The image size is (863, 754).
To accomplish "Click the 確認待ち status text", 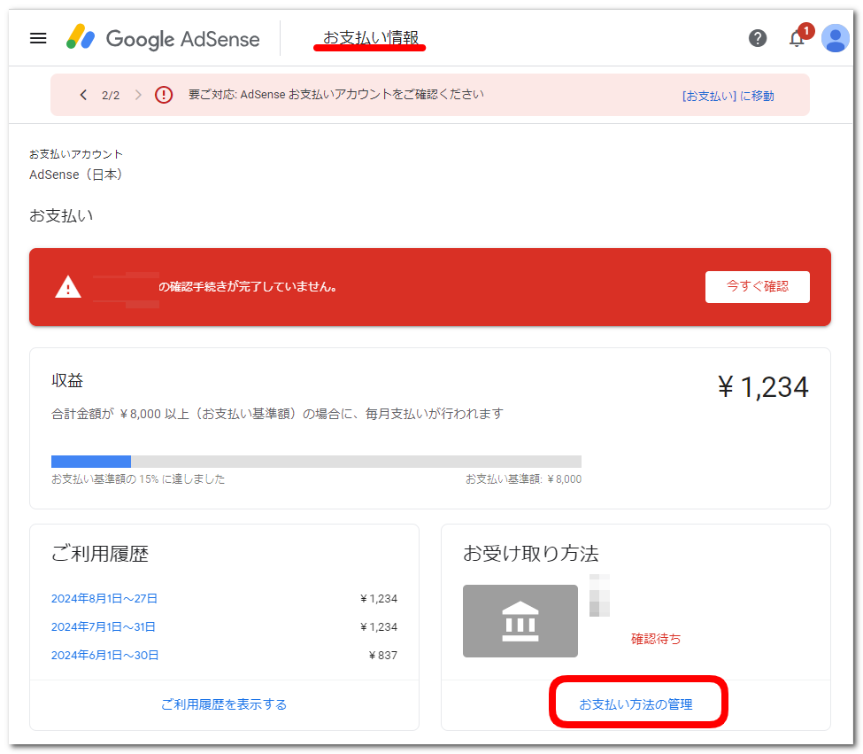I will 656,639.
